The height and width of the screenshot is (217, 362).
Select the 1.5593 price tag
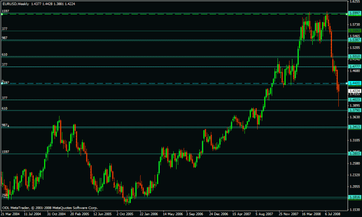(x=354, y=31)
